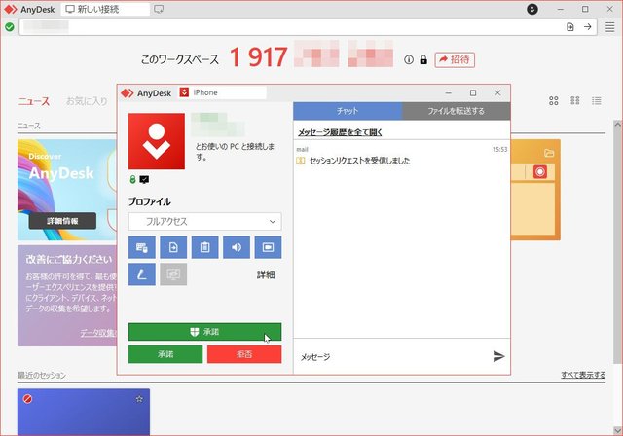Toggle session recording permission
This screenshot has width=623, height=436.
tap(269, 247)
